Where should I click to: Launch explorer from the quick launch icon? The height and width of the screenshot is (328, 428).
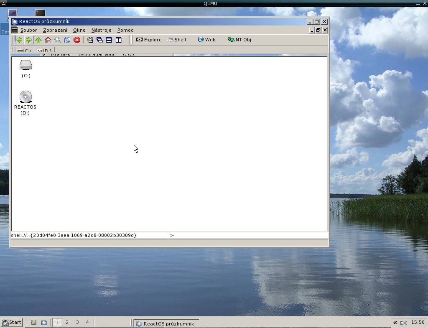43,323
